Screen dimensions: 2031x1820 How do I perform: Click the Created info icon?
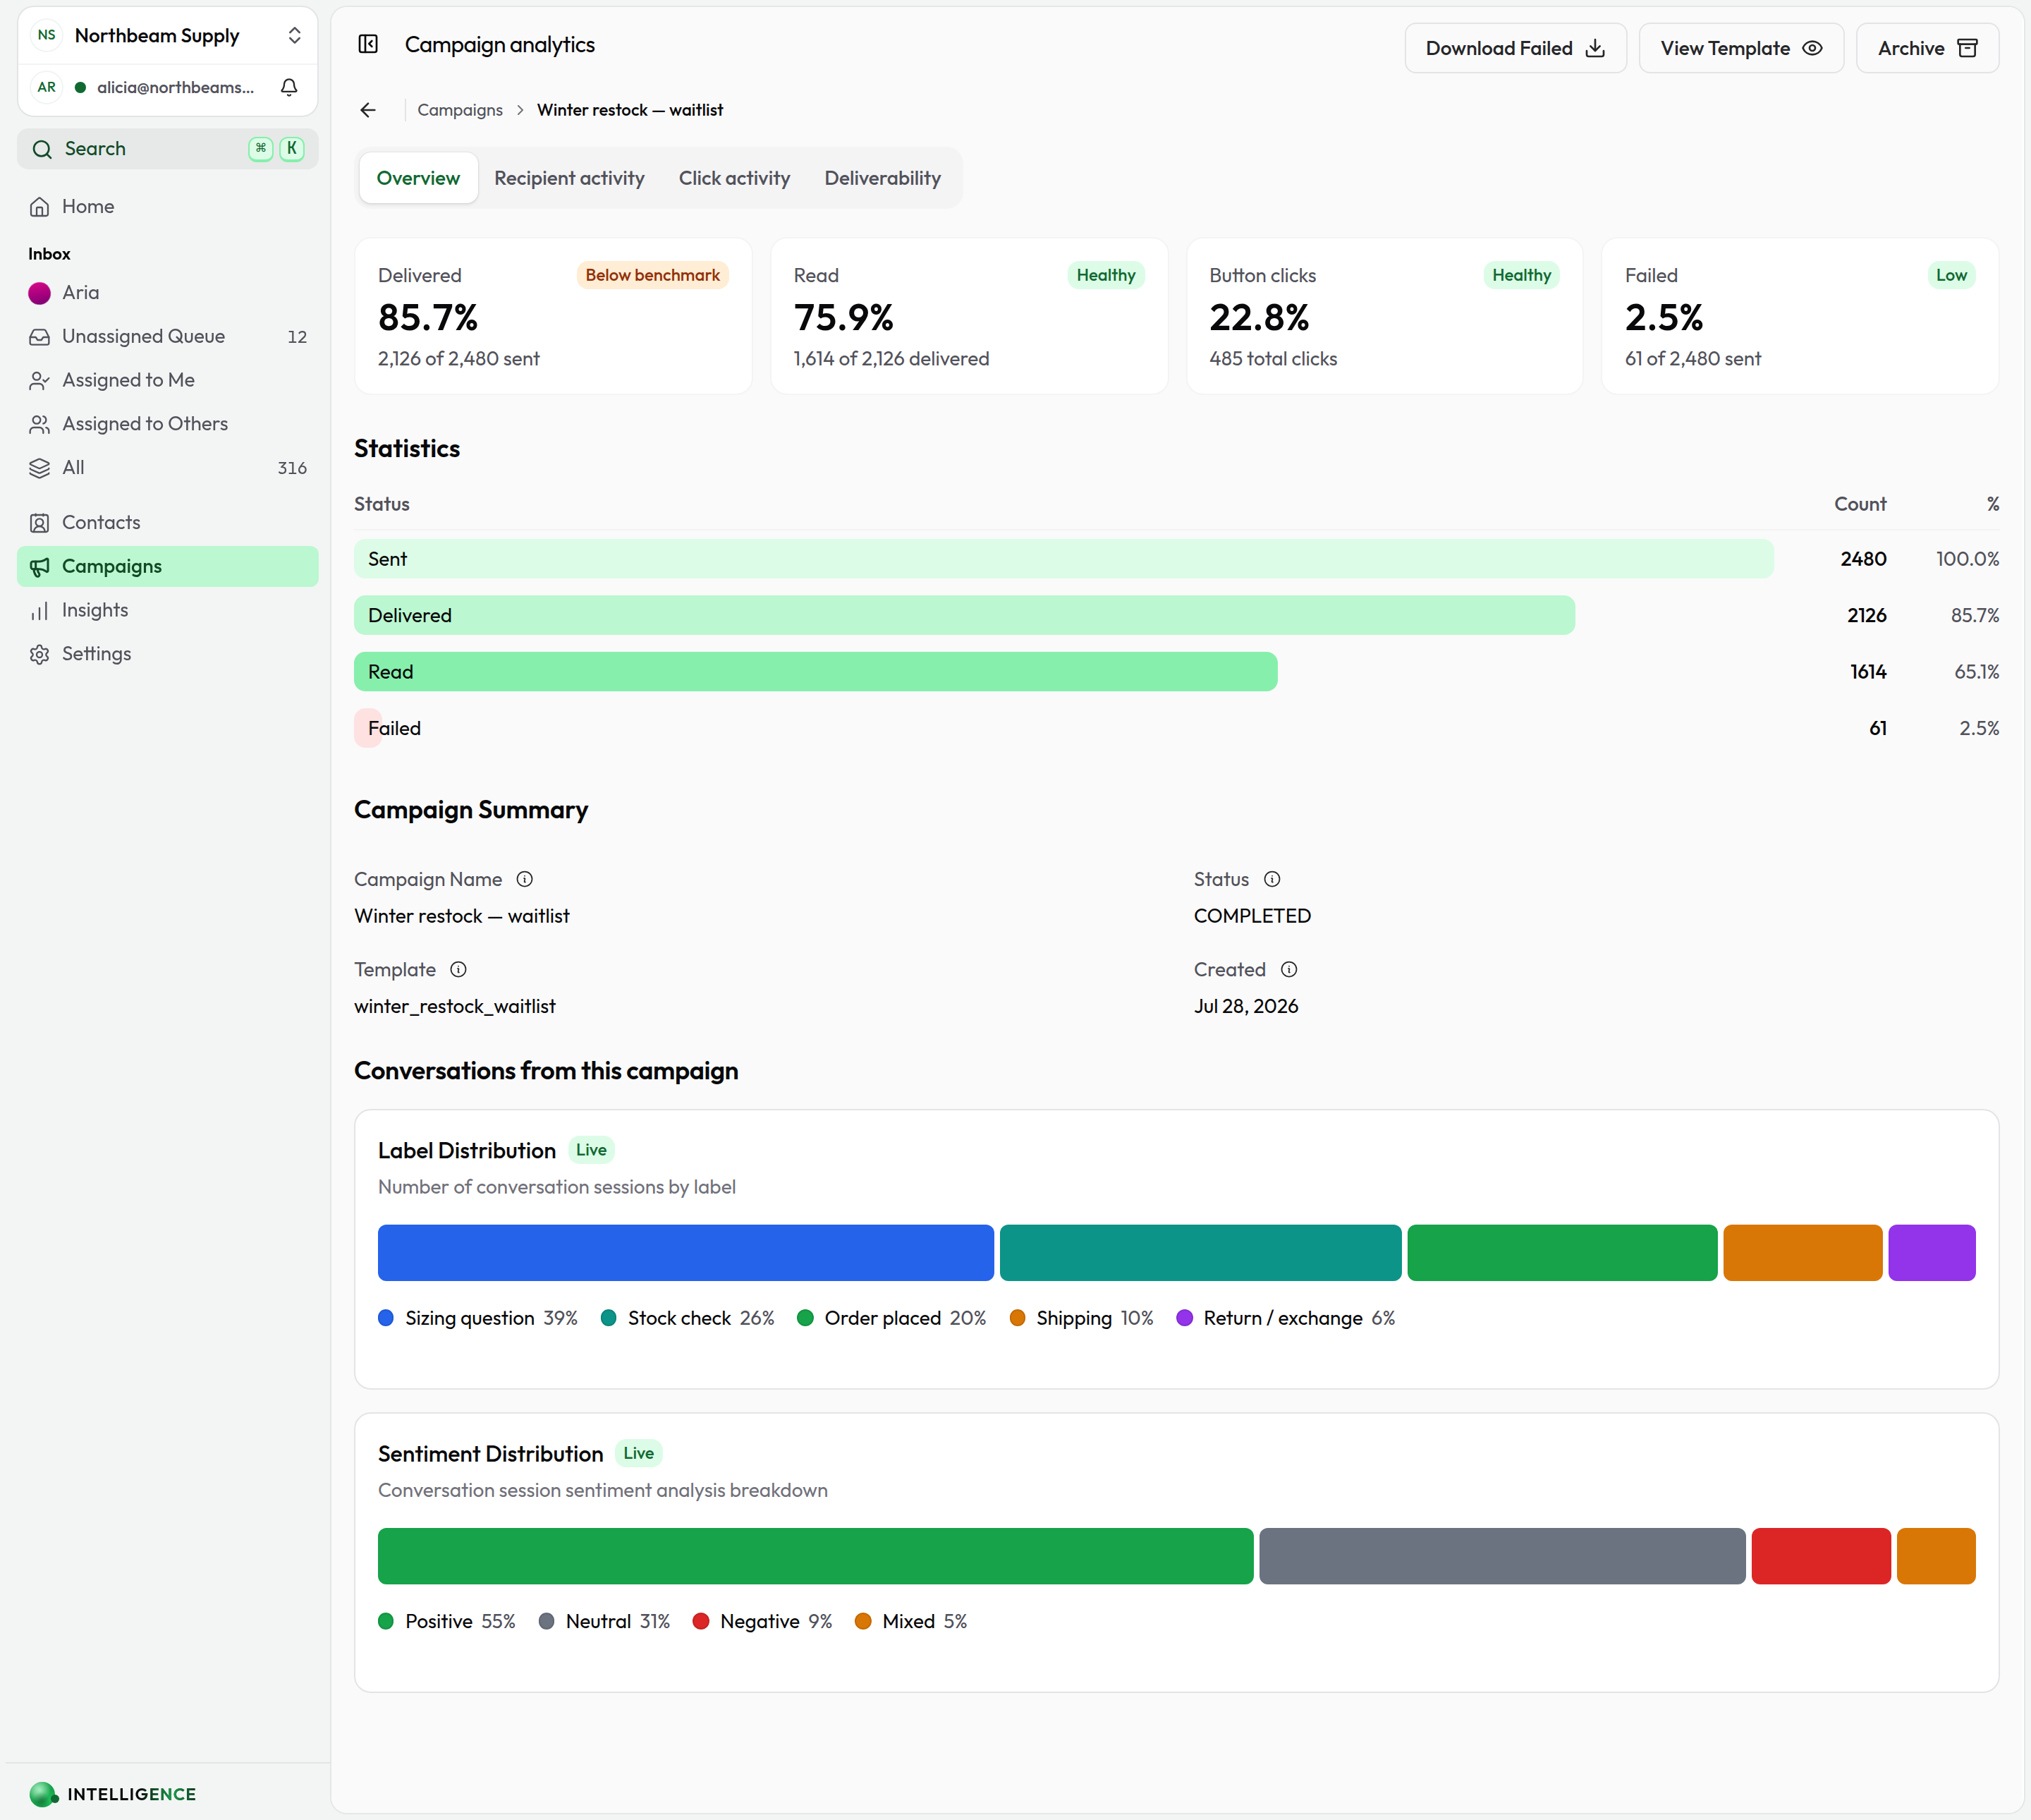click(x=1289, y=969)
